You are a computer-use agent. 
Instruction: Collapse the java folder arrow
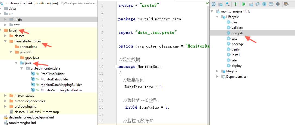pyautogui.click(x=16, y=63)
